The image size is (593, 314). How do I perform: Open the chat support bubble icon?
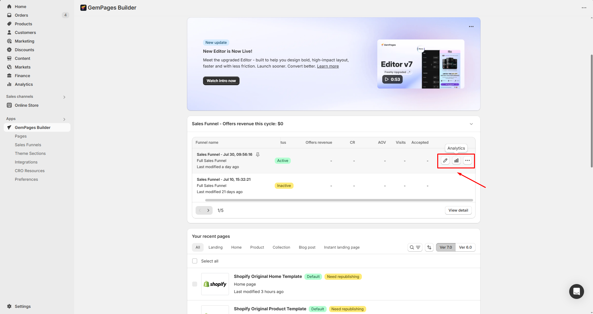[576, 291]
